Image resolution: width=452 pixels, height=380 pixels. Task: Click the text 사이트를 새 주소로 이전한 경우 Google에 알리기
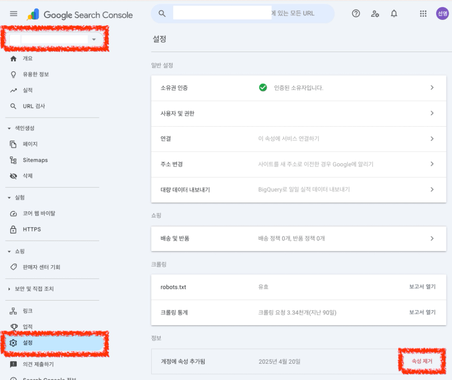(316, 164)
